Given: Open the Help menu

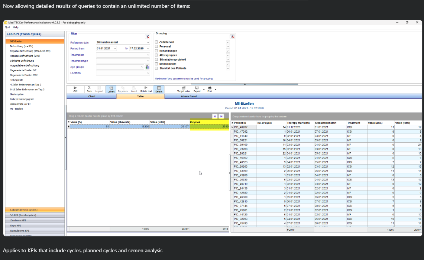Looking at the screenshot, I should pos(16,27).
